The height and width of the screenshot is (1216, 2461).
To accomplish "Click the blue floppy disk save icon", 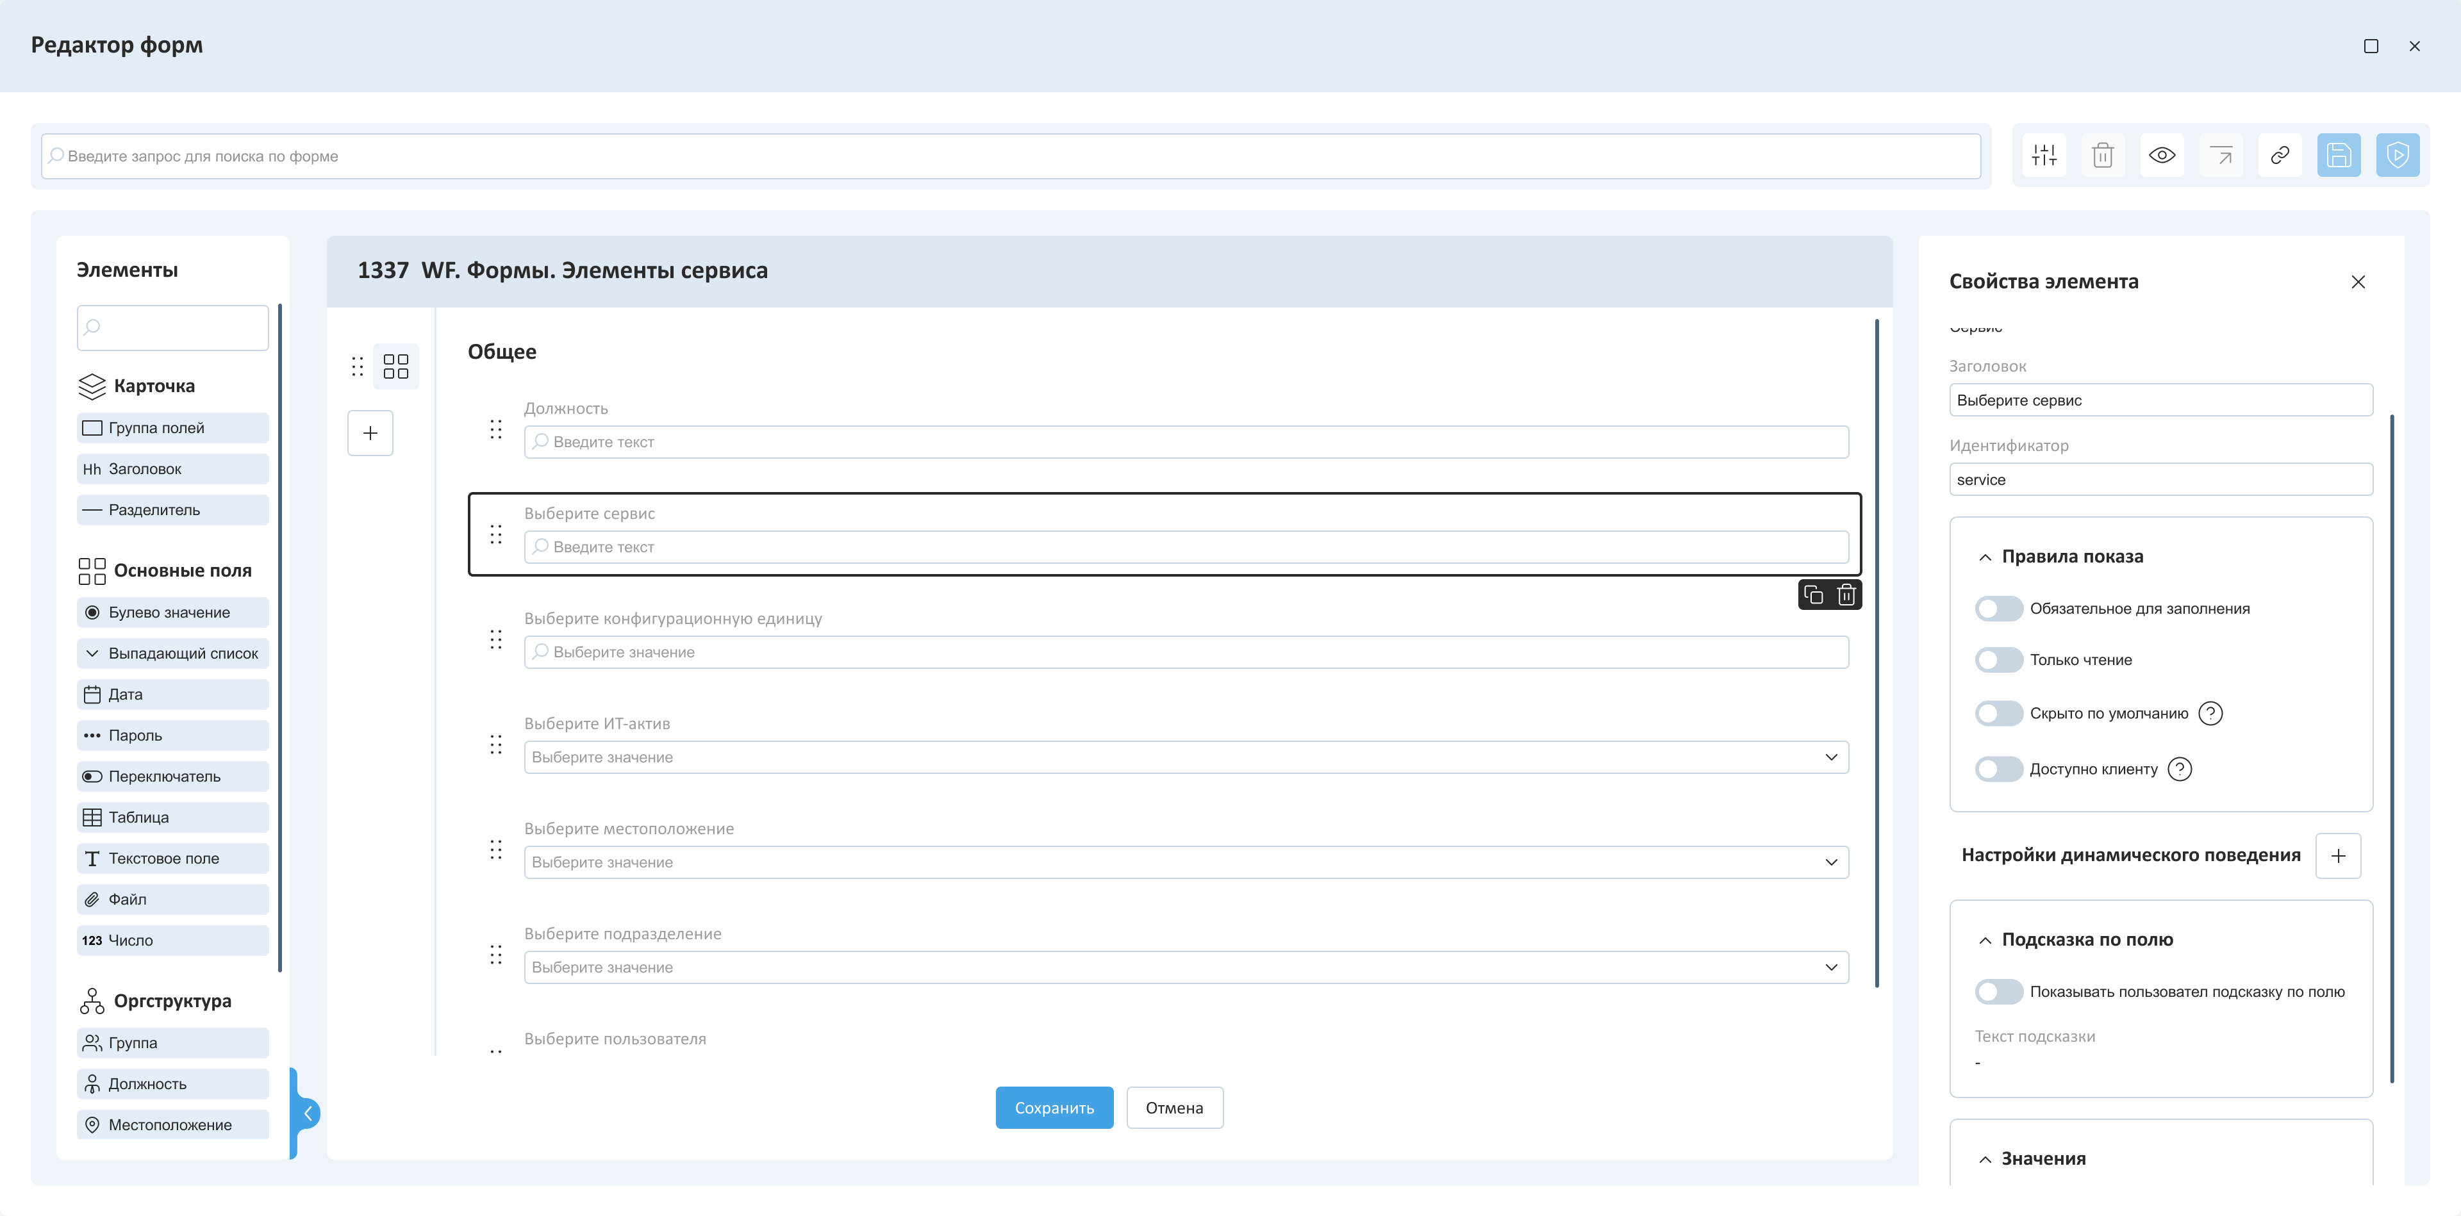I will [x=2339, y=156].
